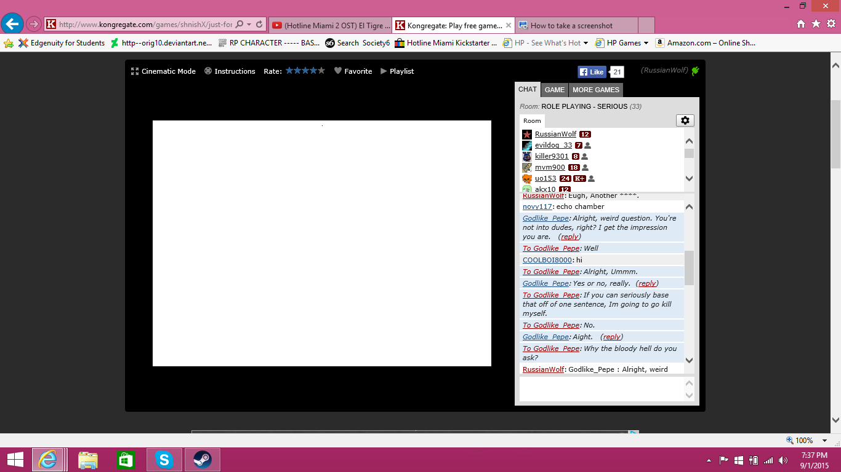The width and height of the screenshot is (841, 472).
Task: Select the GAME tab
Action: (555, 90)
